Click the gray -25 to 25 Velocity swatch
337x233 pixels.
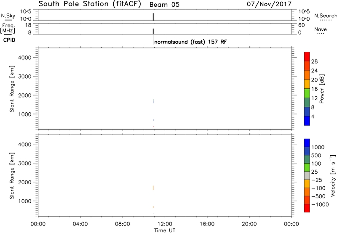(307, 176)
